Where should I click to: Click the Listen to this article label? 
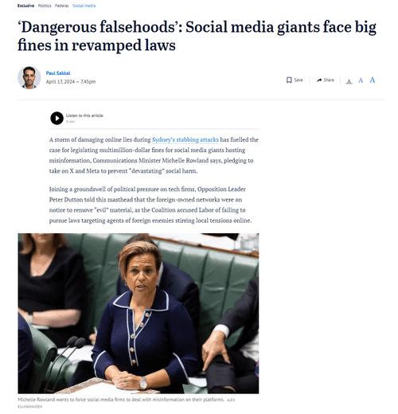point(84,115)
